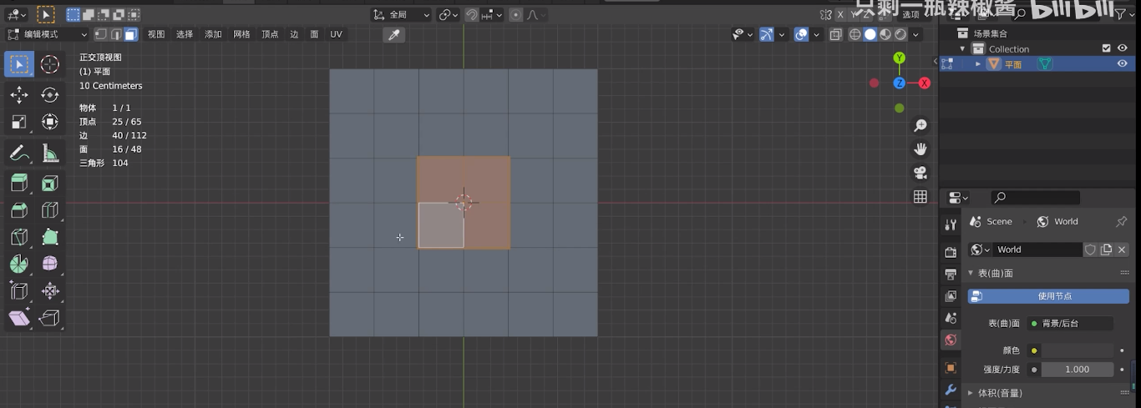Image resolution: width=1141 pixels, height=408 pixels.
Task: Click the 使用节点 button
Action: [x=1048, y=295]
